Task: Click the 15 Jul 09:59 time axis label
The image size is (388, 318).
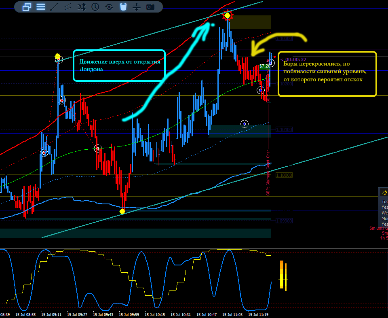Action: [129, 315]
